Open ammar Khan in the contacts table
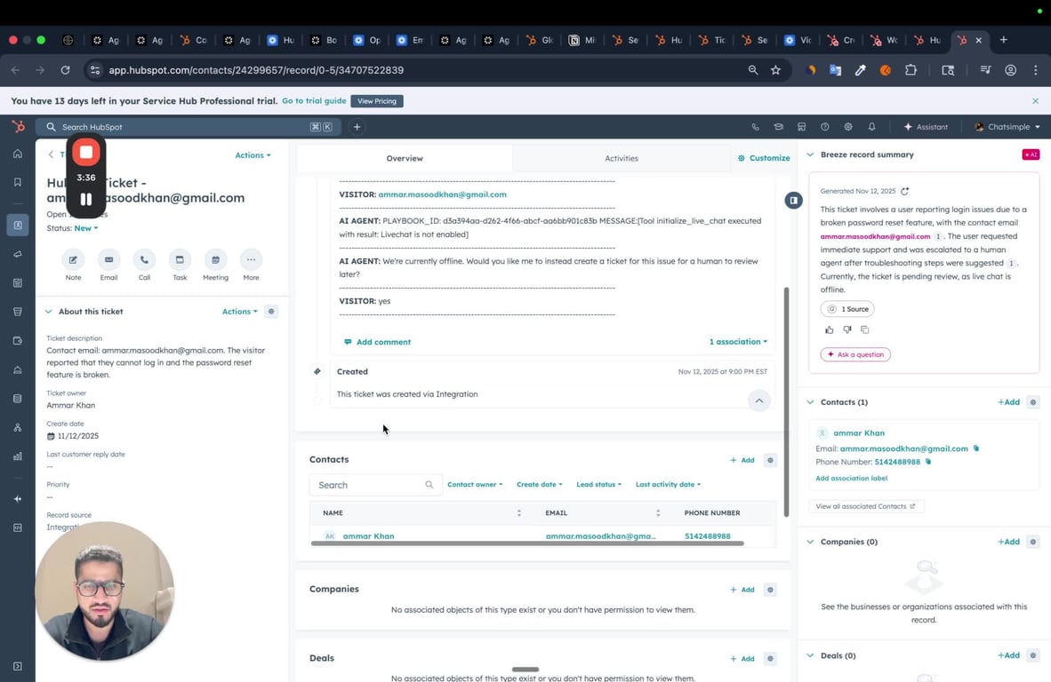 coord(368,536)
